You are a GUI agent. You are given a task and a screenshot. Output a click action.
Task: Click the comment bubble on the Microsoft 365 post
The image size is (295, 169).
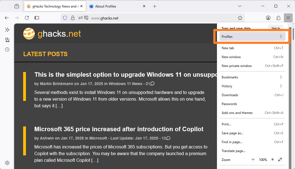[x=168, y=138]
